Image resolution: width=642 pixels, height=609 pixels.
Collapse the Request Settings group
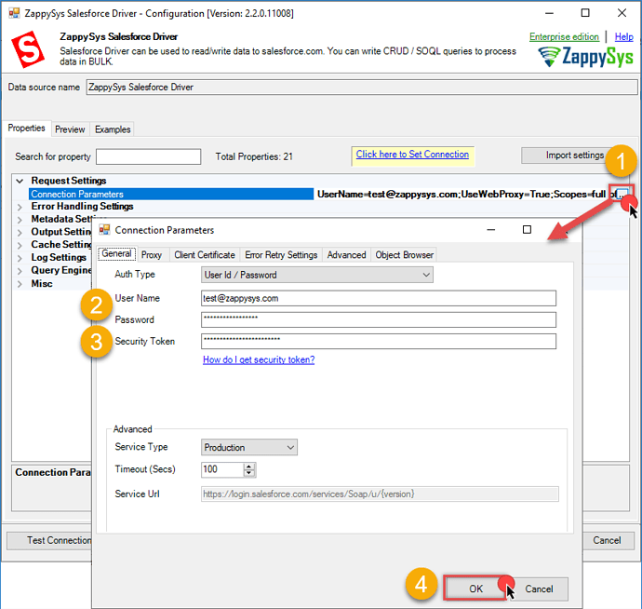(x=20, y=181)
